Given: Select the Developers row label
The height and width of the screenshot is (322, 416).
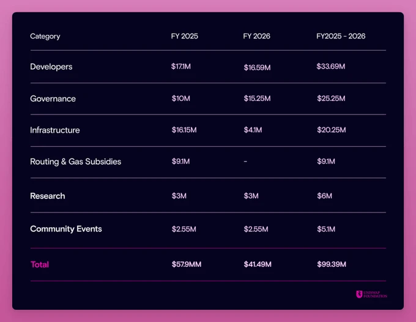Looking at the screenshot, I should click(51, 66).
